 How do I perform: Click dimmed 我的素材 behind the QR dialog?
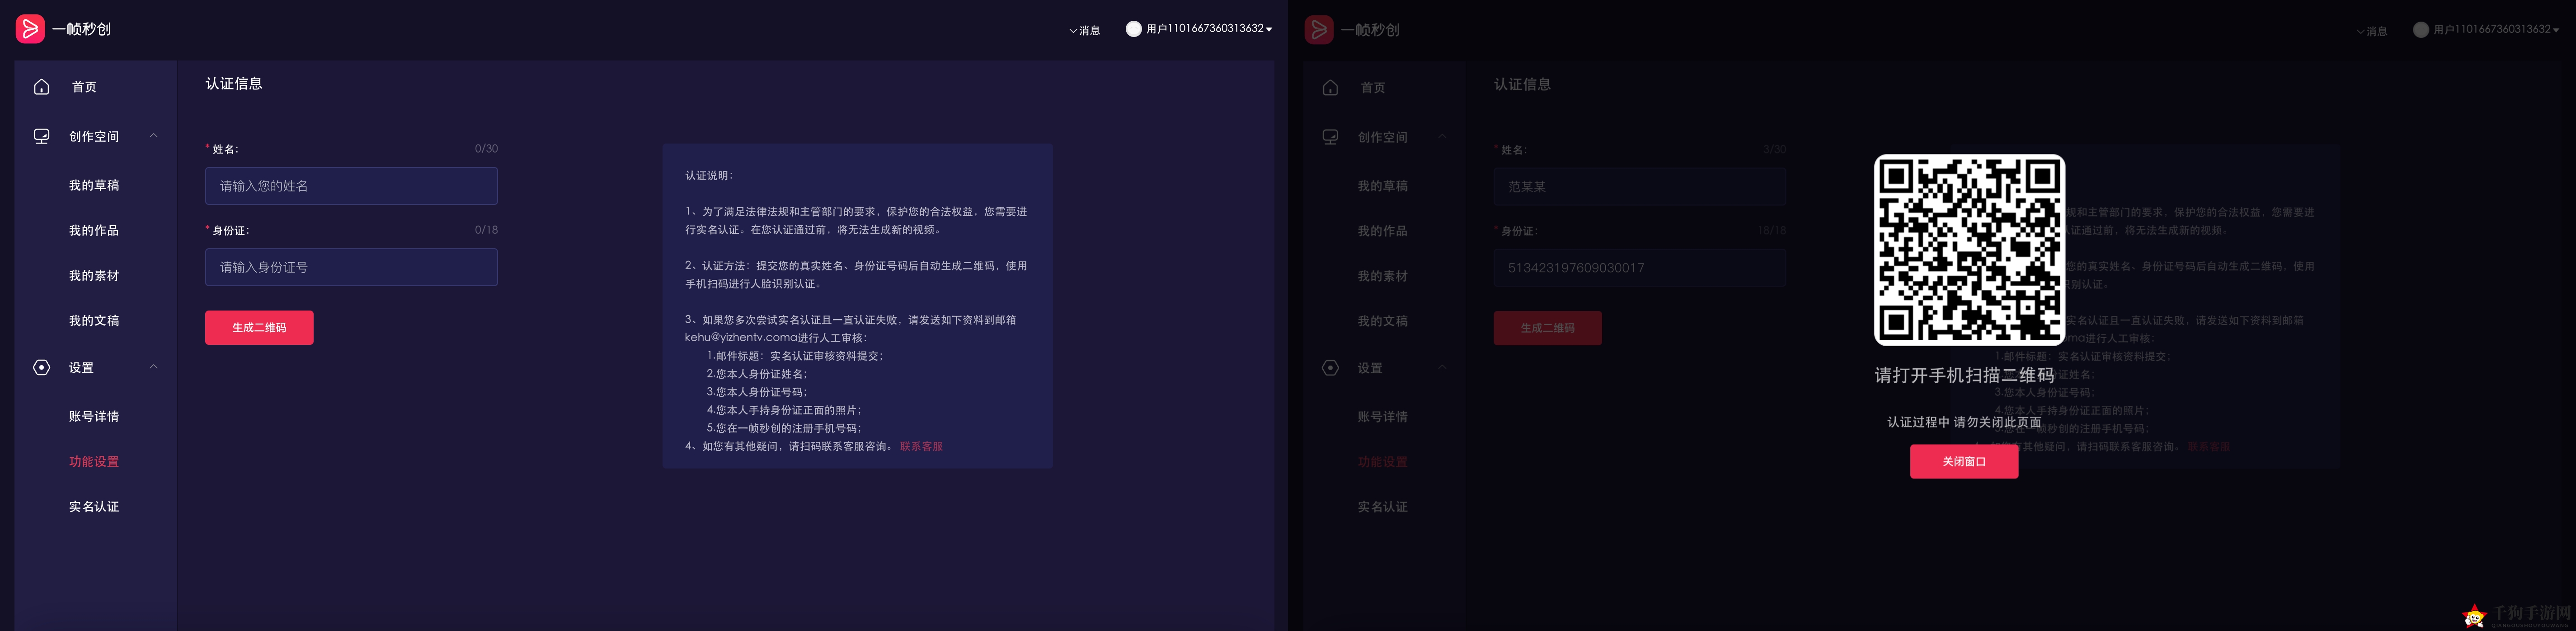tap(1382, 277)
